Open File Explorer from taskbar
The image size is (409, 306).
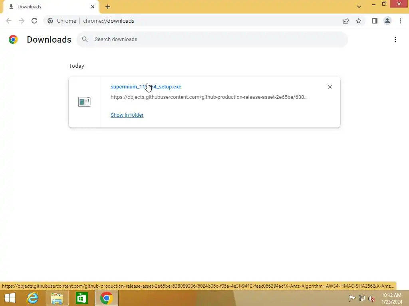click(57, 298)
